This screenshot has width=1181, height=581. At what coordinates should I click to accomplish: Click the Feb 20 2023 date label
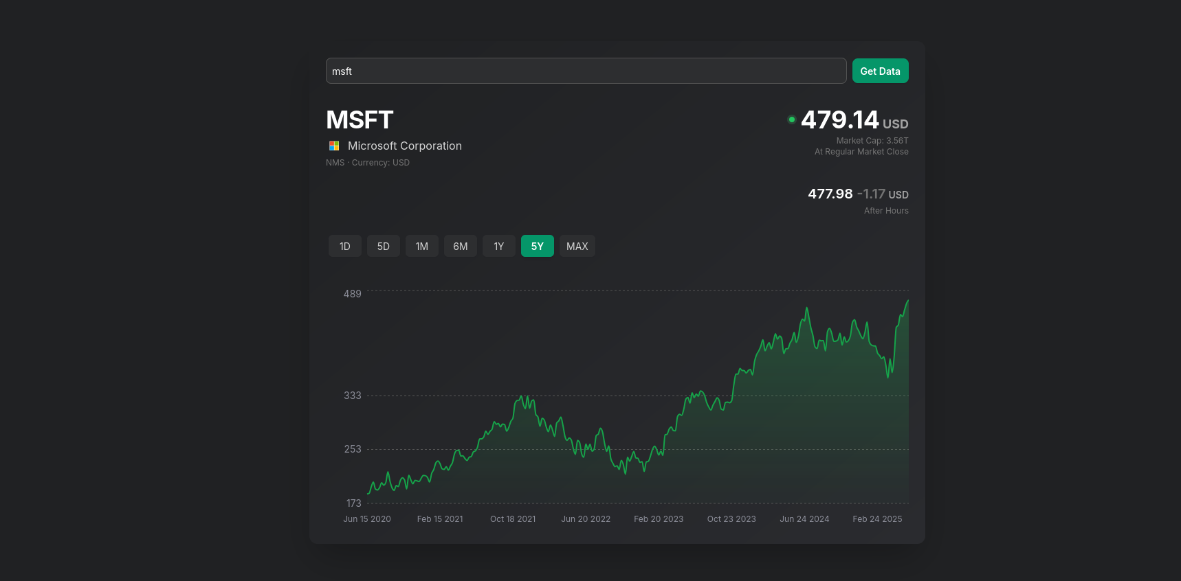pyautogui.click(x=659, y=519)
